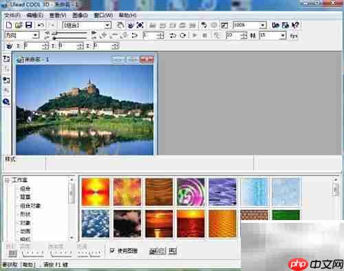
Task: Click the reverse arrow icon in animation toolbar
Action: coord(135,36)
